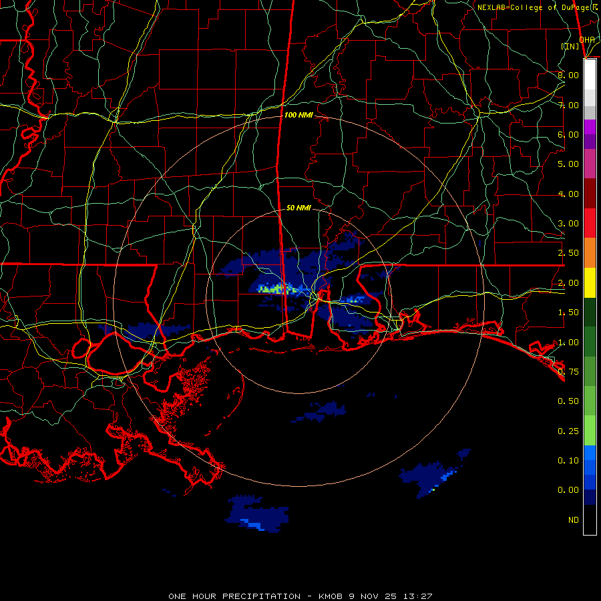
Task: Click the white legend color block
Action: coord(590,75)
